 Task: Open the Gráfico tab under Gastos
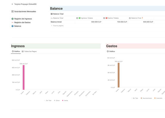coord(111,51)
